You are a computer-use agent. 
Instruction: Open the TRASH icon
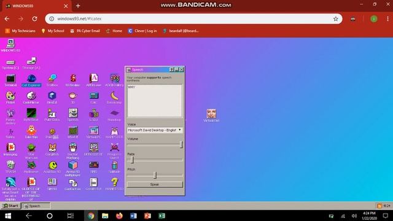10,167
